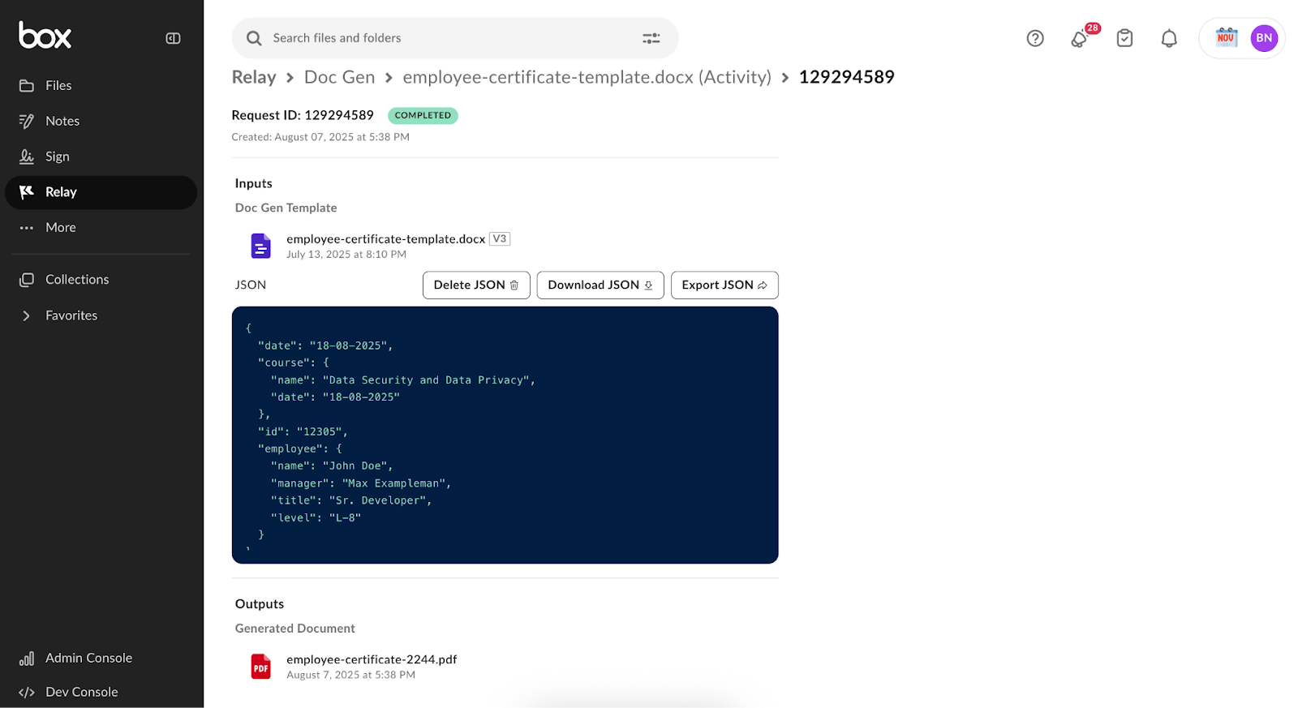Open the V3 version badge
This screenshot has height=708, width=1298.
click(499, 239)
